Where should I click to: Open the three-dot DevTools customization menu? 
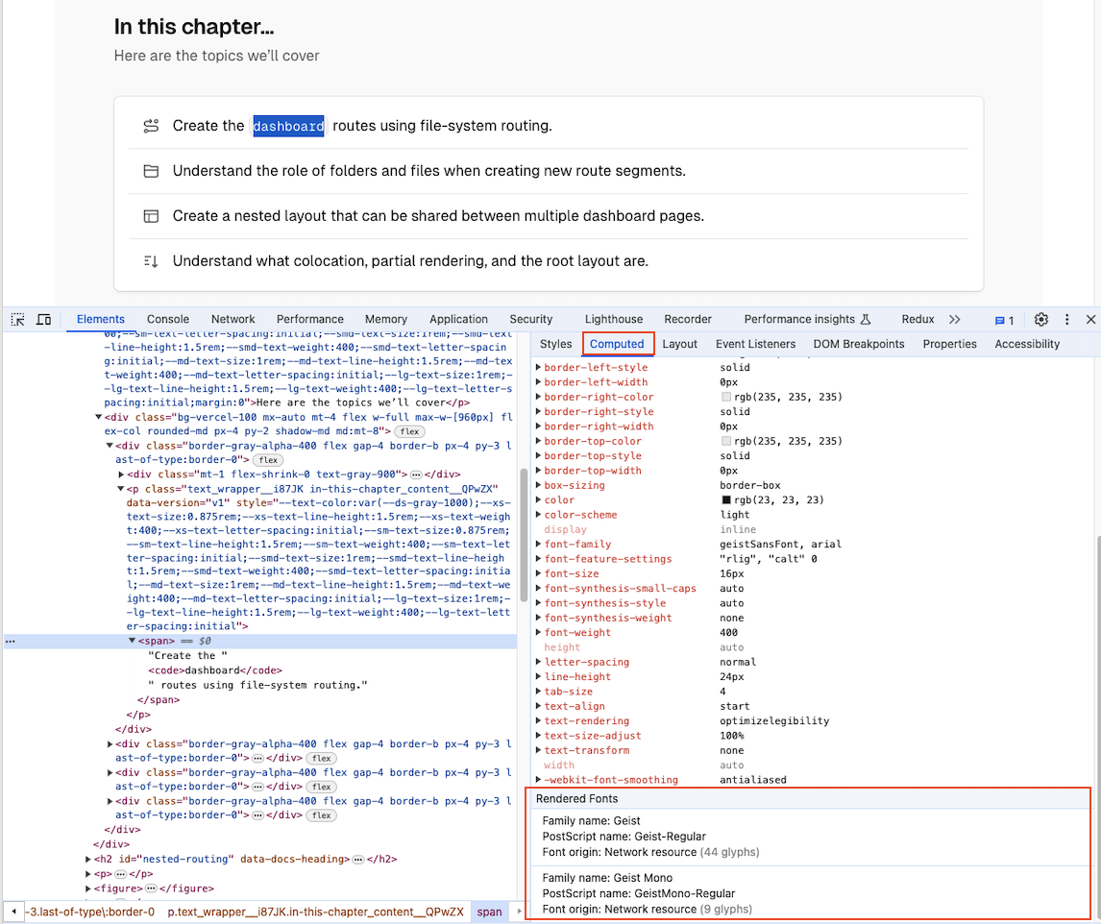point(1066,319)
